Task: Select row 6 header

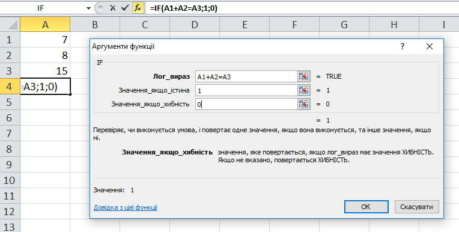Action: 10,117
